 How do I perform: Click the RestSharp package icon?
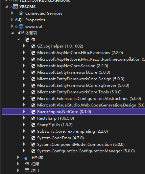pos(33,118)
